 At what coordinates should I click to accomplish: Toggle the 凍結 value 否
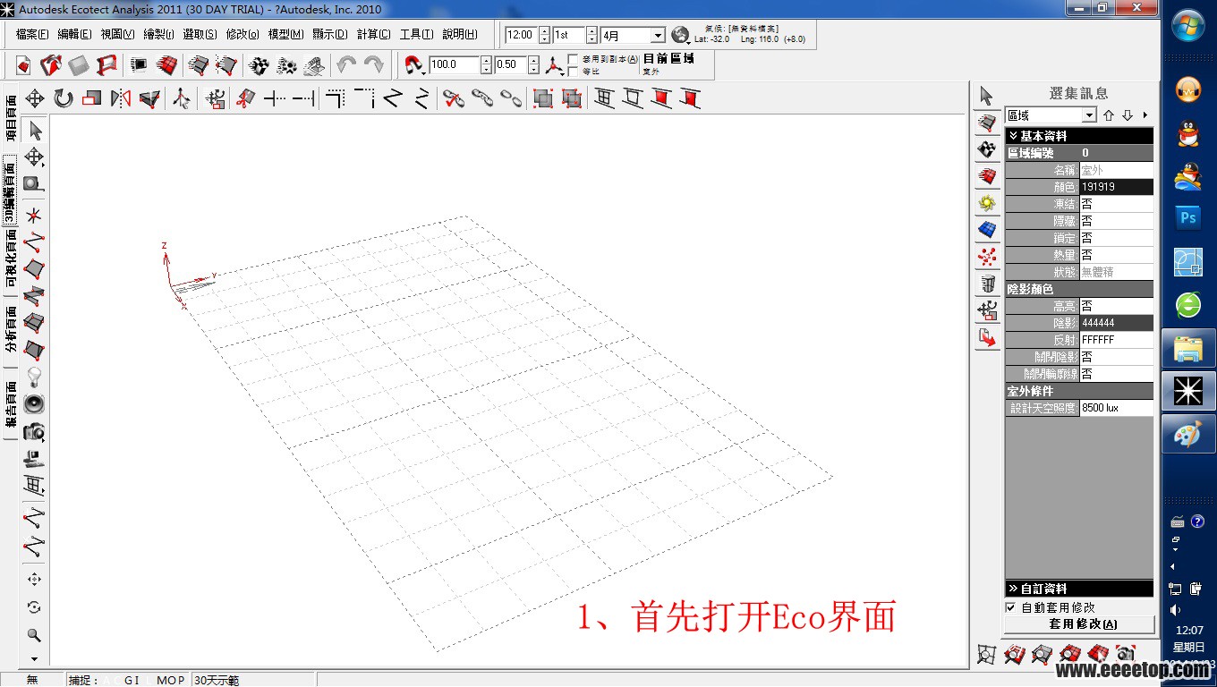click(x=1116, y=204)
